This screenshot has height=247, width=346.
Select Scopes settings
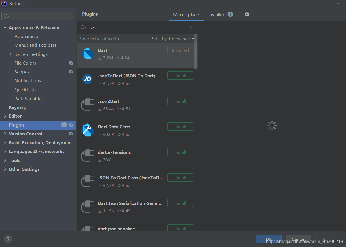(x=22, y=72)
